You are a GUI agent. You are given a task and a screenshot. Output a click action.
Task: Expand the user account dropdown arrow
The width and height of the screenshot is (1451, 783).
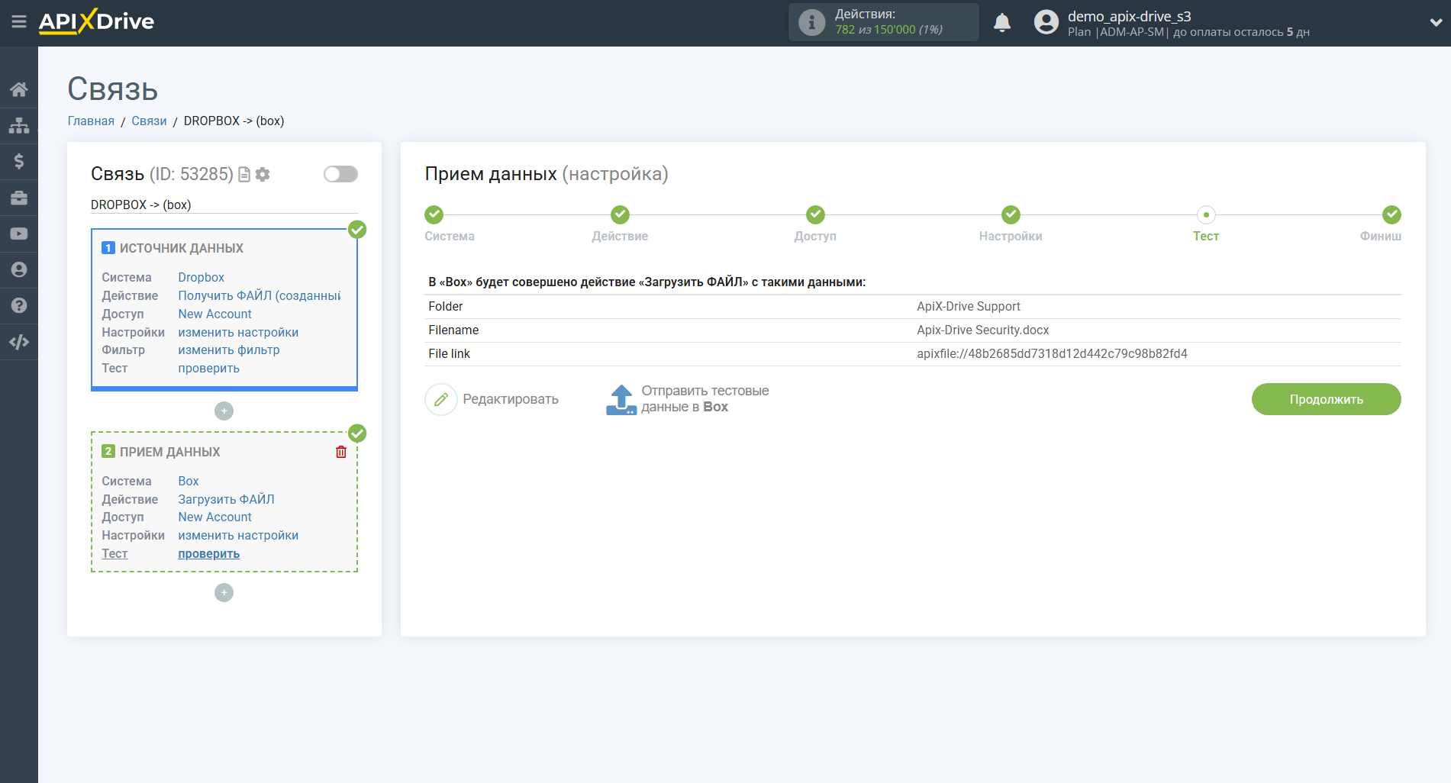tap(1435, 23)
